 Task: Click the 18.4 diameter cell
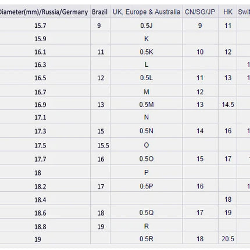pyautogui.click(x=40, y=199)
